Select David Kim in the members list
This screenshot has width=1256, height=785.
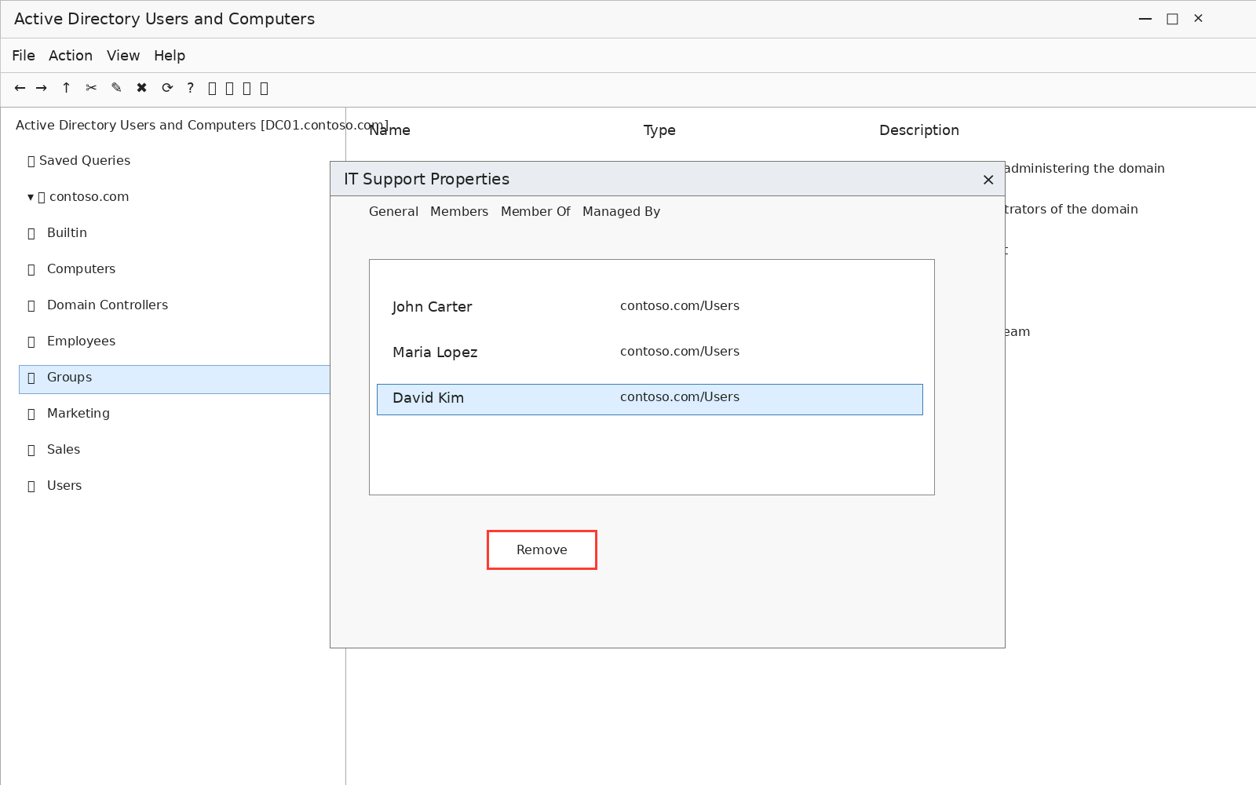(x=650, y=399)
